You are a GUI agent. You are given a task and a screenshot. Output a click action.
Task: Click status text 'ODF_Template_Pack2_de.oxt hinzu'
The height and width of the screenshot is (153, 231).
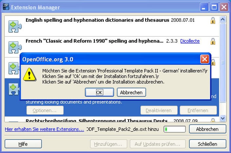[123, 129]
